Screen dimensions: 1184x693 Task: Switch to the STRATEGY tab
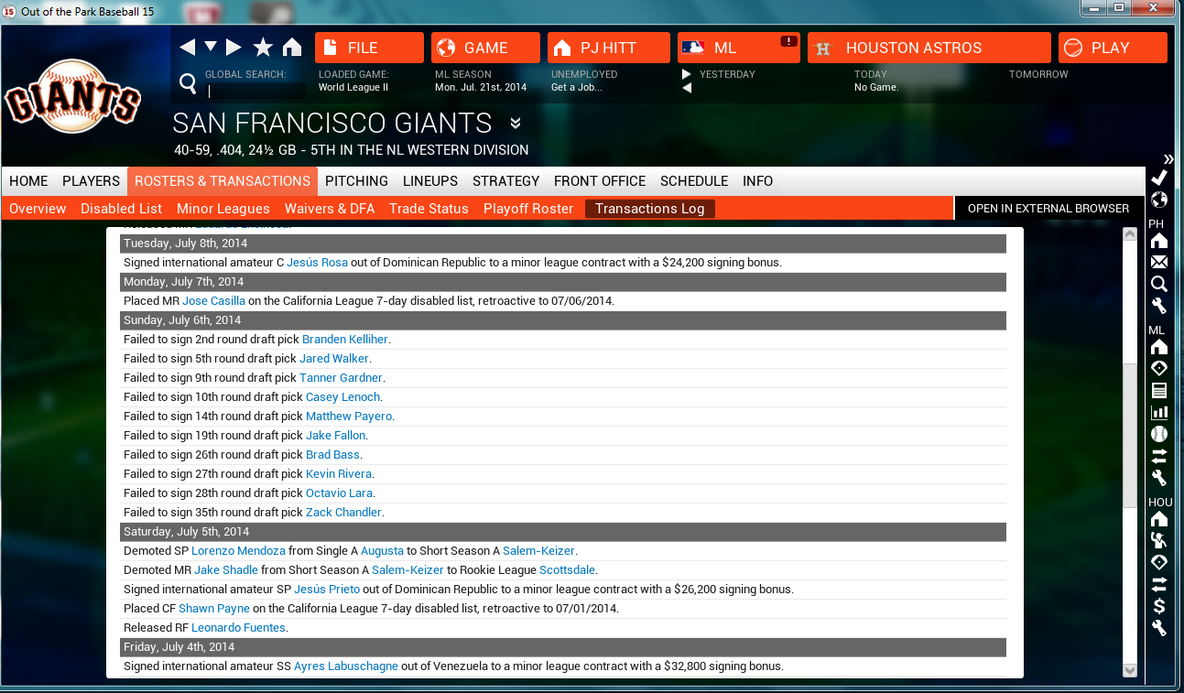pos(505,181)
